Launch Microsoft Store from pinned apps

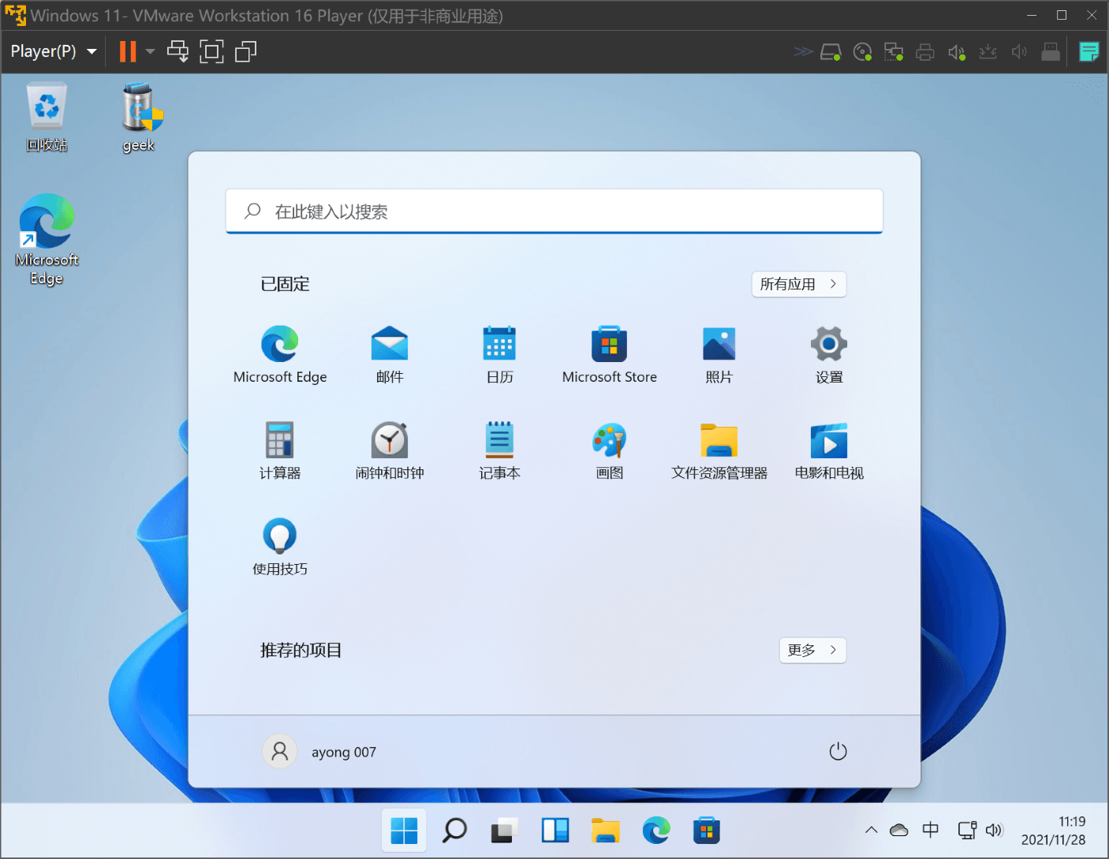point(609,354)
